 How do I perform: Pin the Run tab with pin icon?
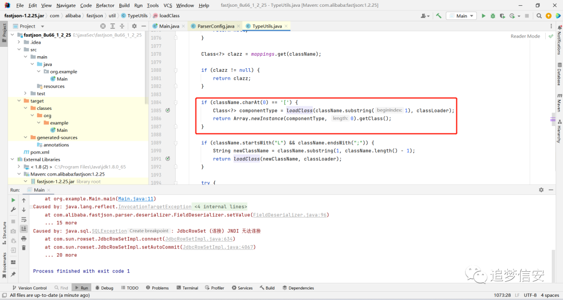click(x=13, y=274)
